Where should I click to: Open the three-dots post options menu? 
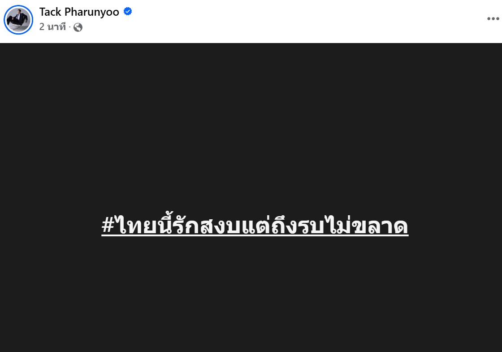click(493, 19)
